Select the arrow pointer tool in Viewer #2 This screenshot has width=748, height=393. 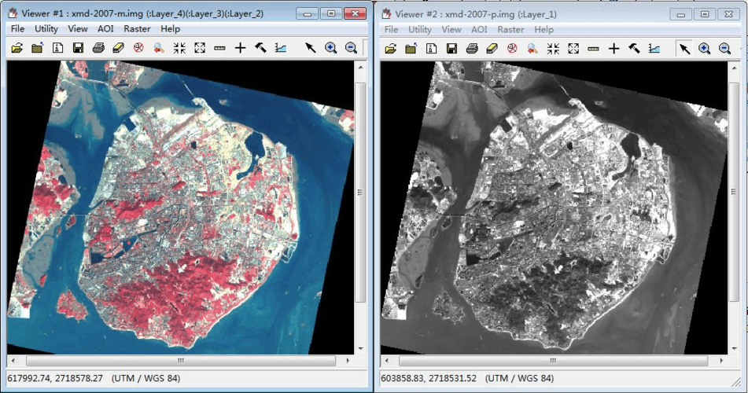pyautogui.click(x=684, y=48)
